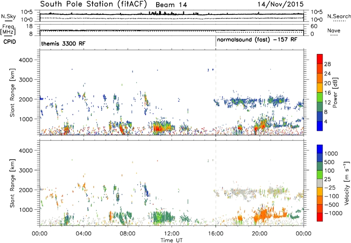The image size is (351, 243).
Task: Select 'normalsound (fast) -157 RF' CPID text
Action: point(257,40)
